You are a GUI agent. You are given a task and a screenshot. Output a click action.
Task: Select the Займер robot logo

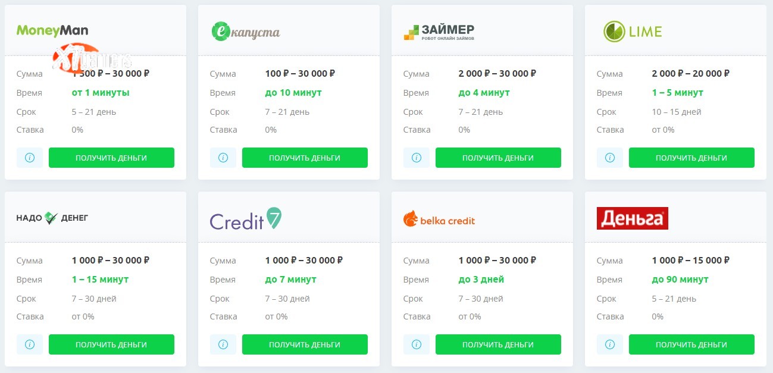pyautogui.click(x=439, y=32)
